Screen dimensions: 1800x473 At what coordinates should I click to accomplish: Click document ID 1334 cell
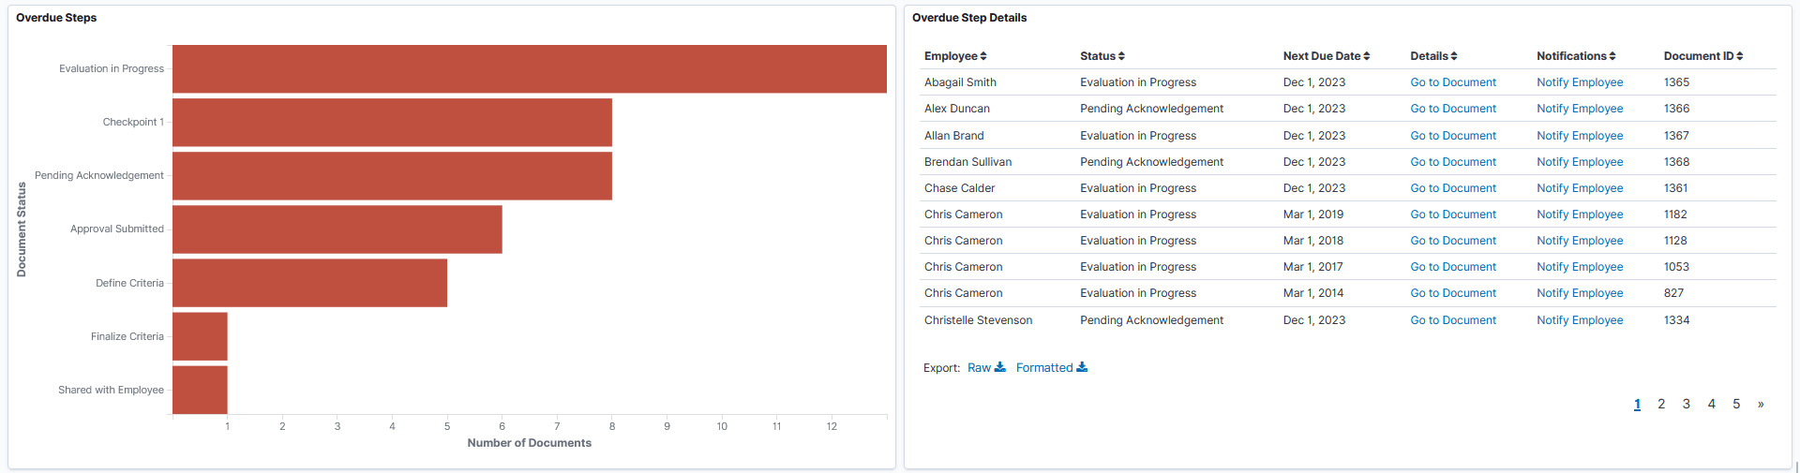click(x=1676, y=320)
